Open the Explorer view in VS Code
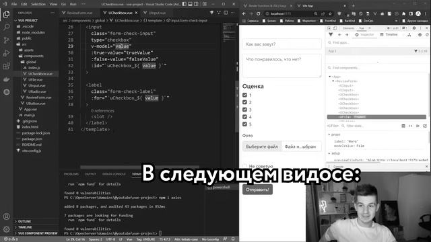 (x=6, y=14)
